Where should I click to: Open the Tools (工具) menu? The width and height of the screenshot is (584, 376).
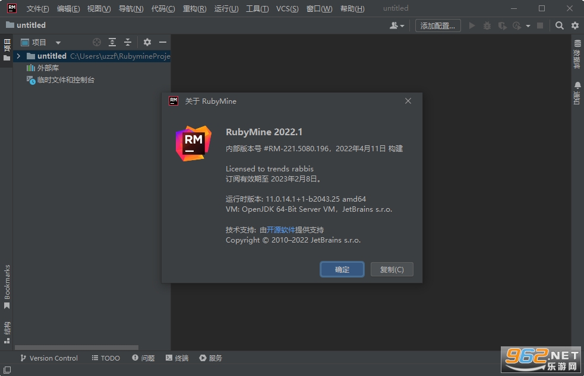point(257,8)
